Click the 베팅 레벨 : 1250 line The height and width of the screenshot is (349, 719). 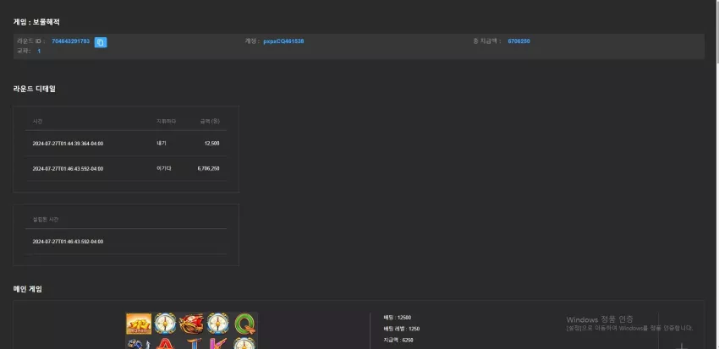[x=401, y=329]
